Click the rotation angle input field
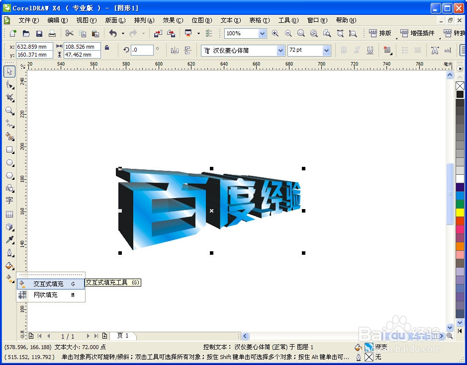467x365 pixels. [x=142, y=50]
